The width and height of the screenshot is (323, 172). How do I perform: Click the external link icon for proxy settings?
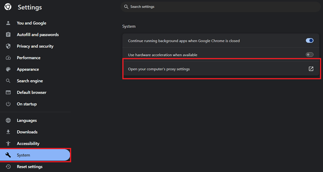coord(311,69)
